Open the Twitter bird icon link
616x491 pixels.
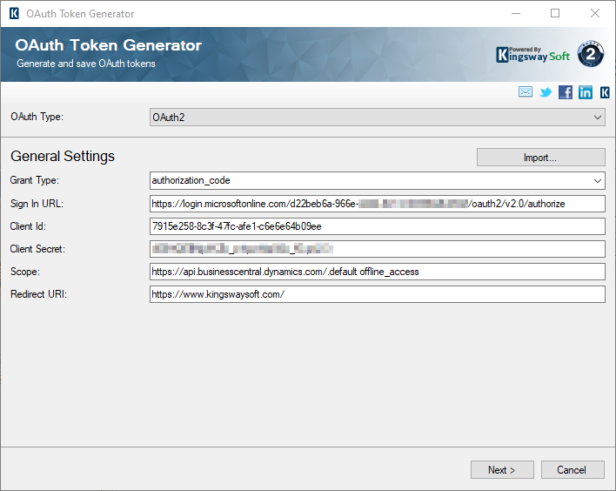pos(546,92)
